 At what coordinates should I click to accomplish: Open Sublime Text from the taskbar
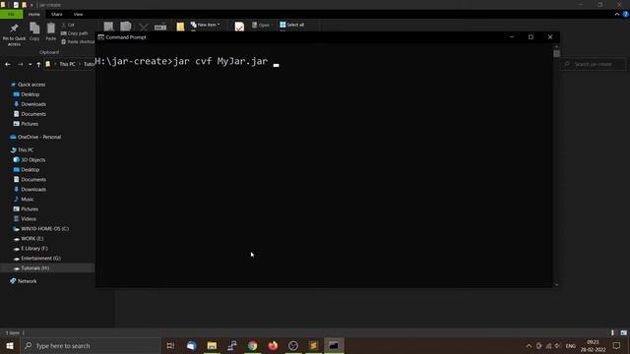point(313,345)
